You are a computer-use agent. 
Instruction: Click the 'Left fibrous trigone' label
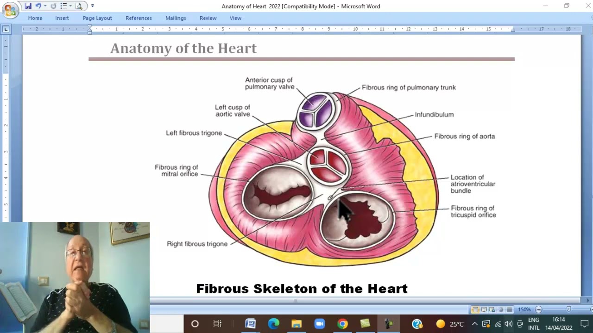(194, 133)
